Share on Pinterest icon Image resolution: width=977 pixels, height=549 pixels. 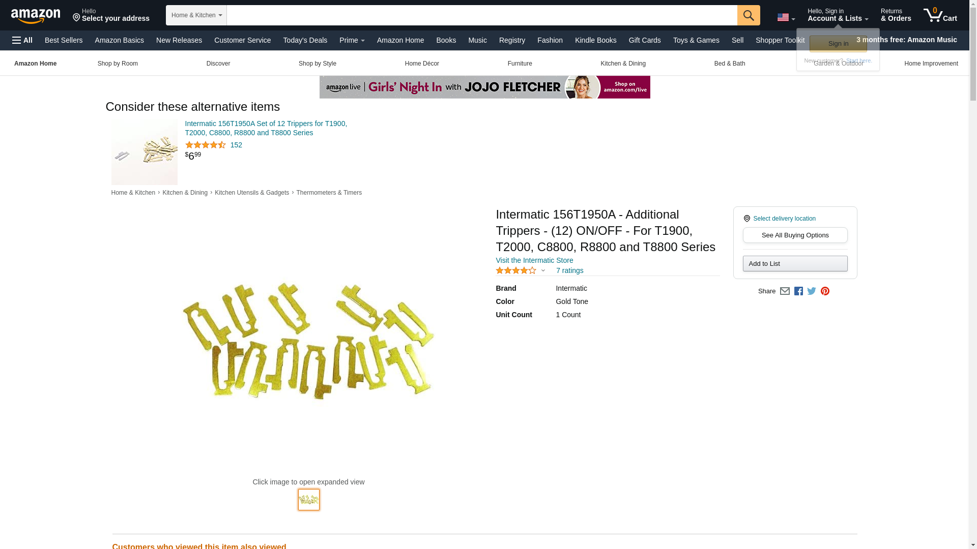click(x=825, y=291)
